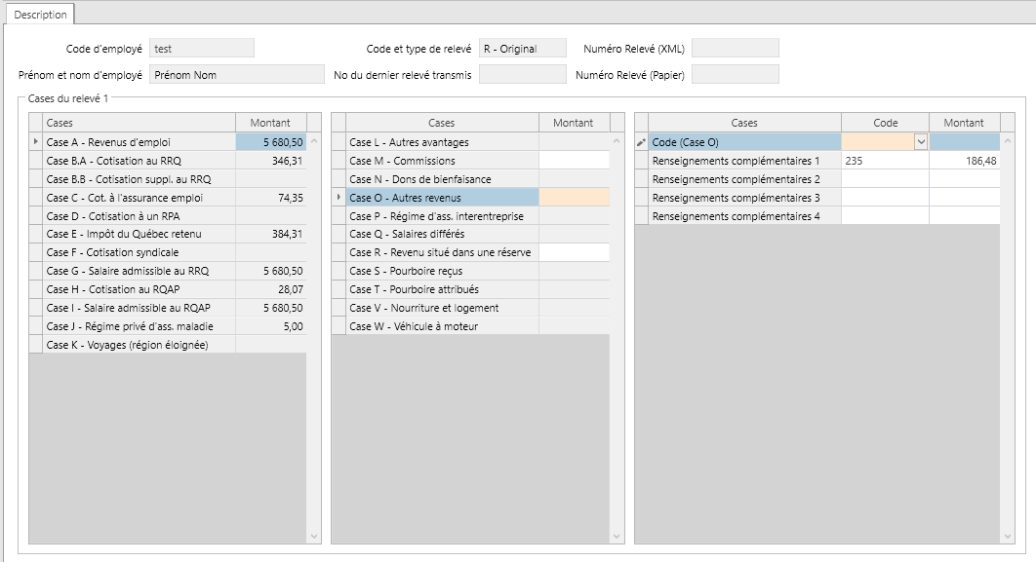The height and width of the screenshot is (562, 1036).
Task: Select Case J - Régime privé d'ass. maladie
Action: click(x=168, y=326)
